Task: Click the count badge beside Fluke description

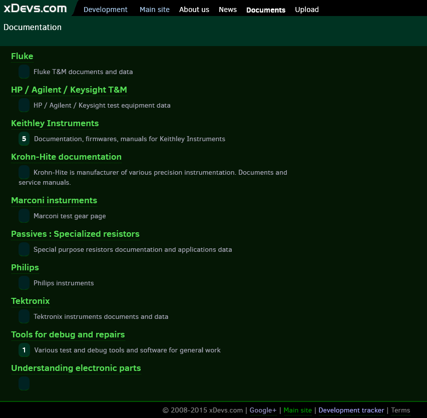Action: [24, 72]
